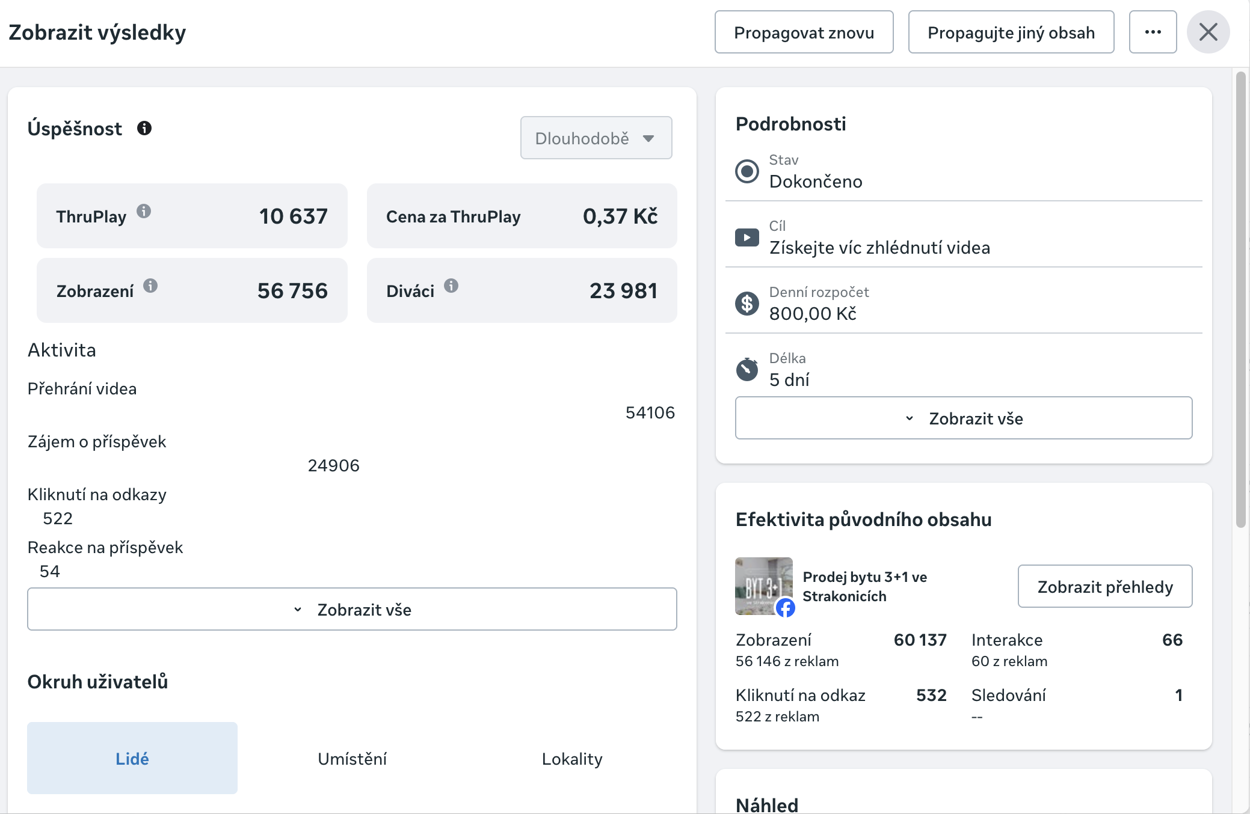1250x814 pixels.
Task: Click the Facebook badge on the post thumbnail
Action: click(x=785, y=608)
